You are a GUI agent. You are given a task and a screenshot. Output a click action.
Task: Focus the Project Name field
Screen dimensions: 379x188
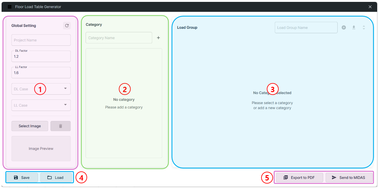pyautogui.click(x=41, y=40)
